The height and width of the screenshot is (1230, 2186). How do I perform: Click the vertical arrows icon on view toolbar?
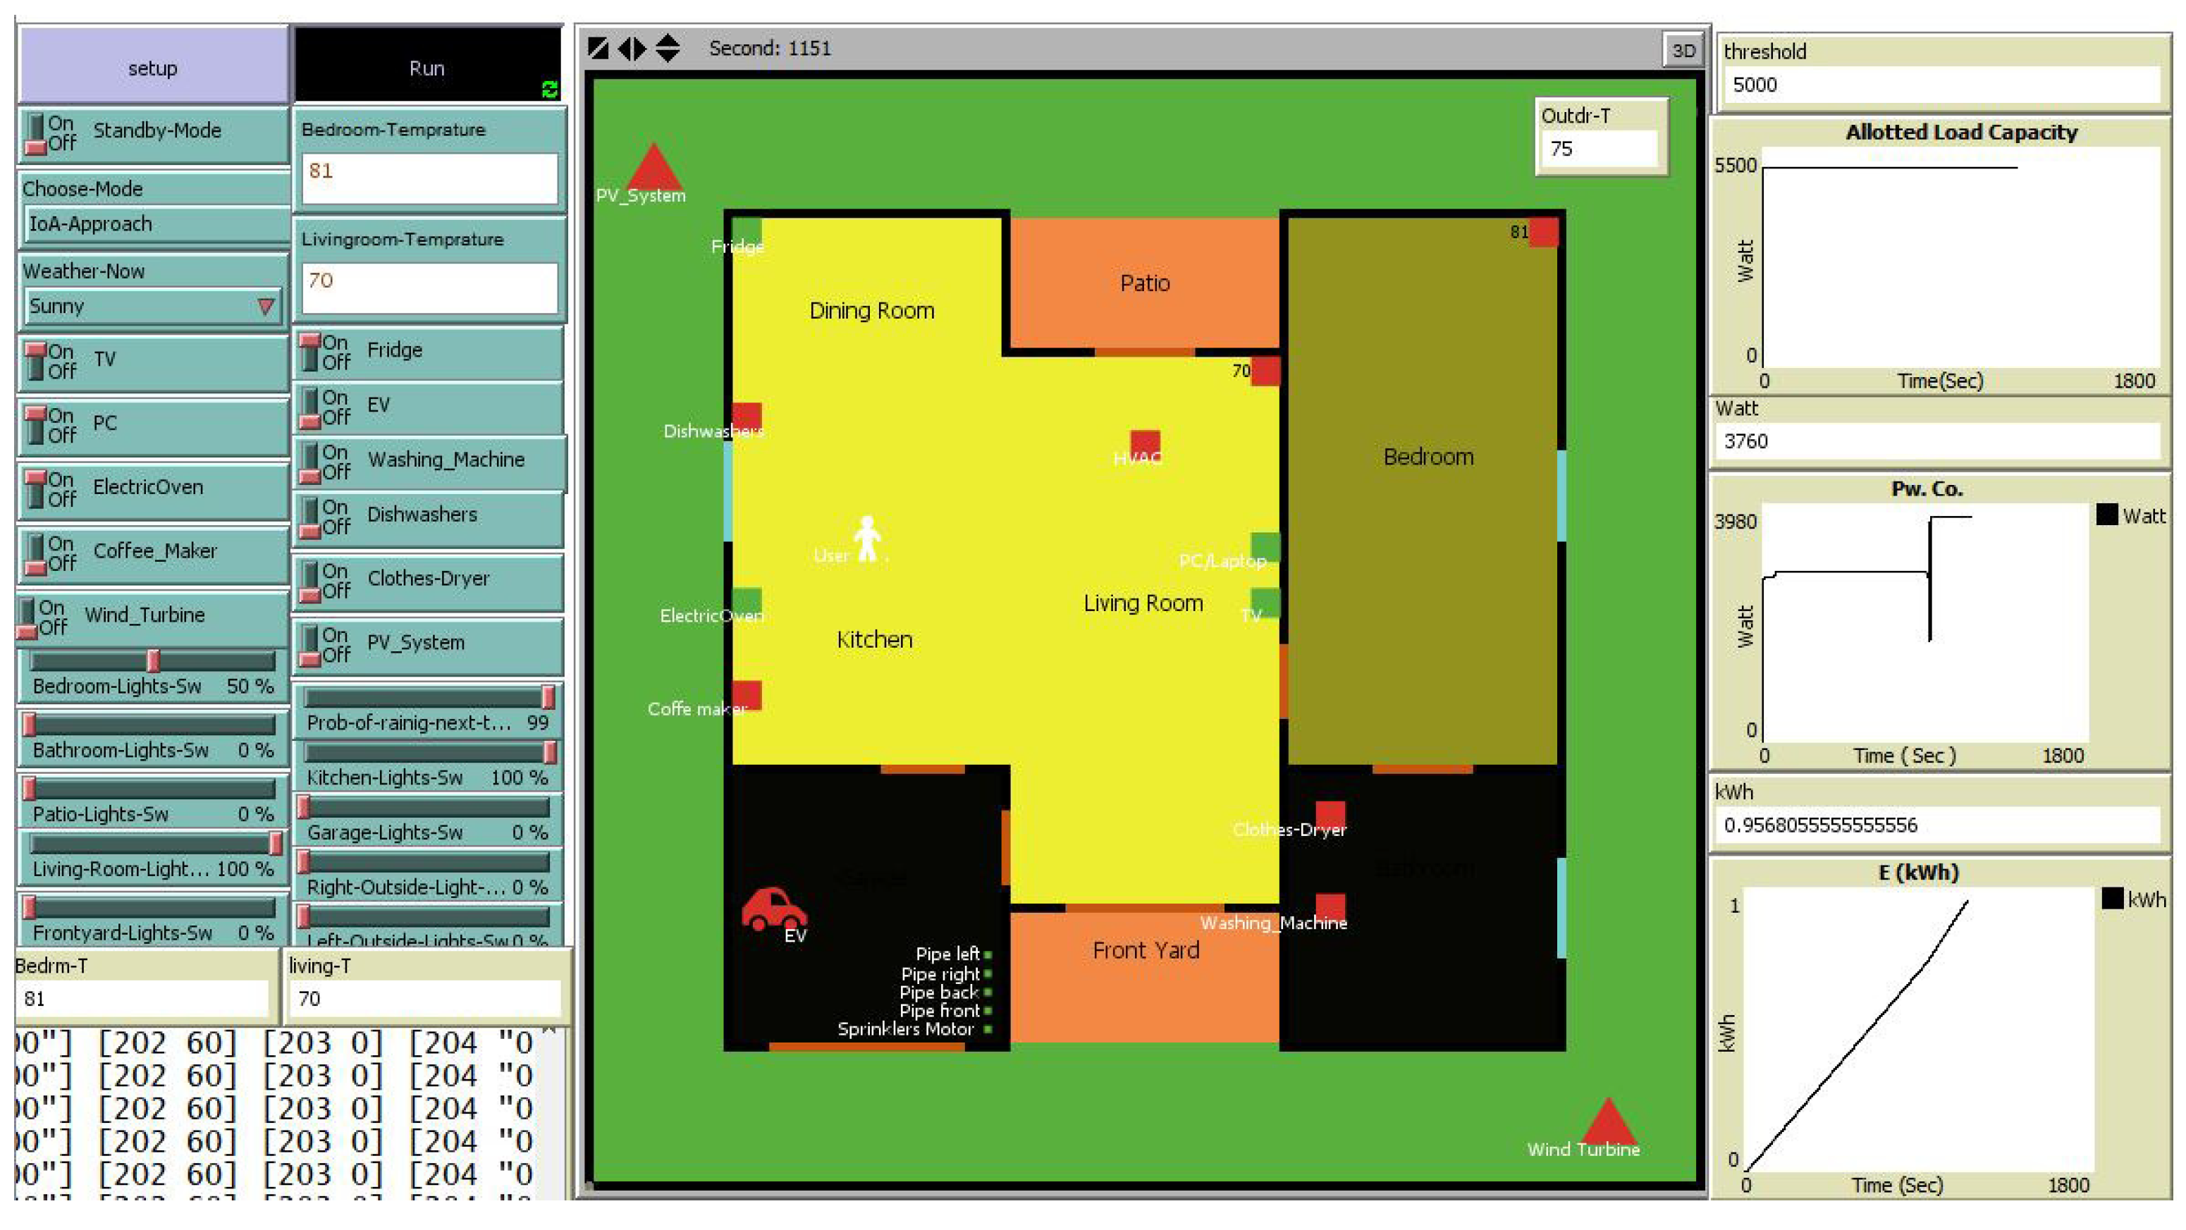coord(668,49)
